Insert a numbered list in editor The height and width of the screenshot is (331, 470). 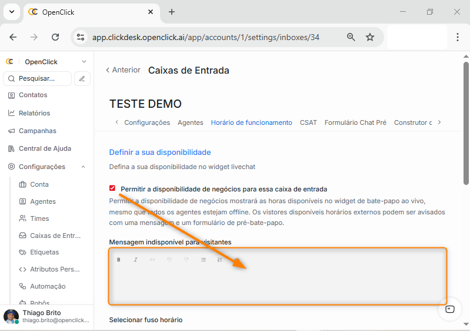pyautogui.click(x=220, y=260)
